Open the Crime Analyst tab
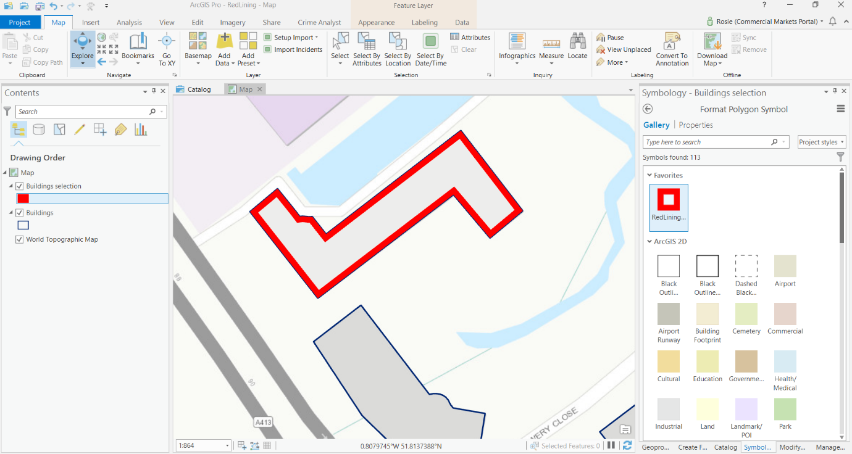 (x=319, y=22)
